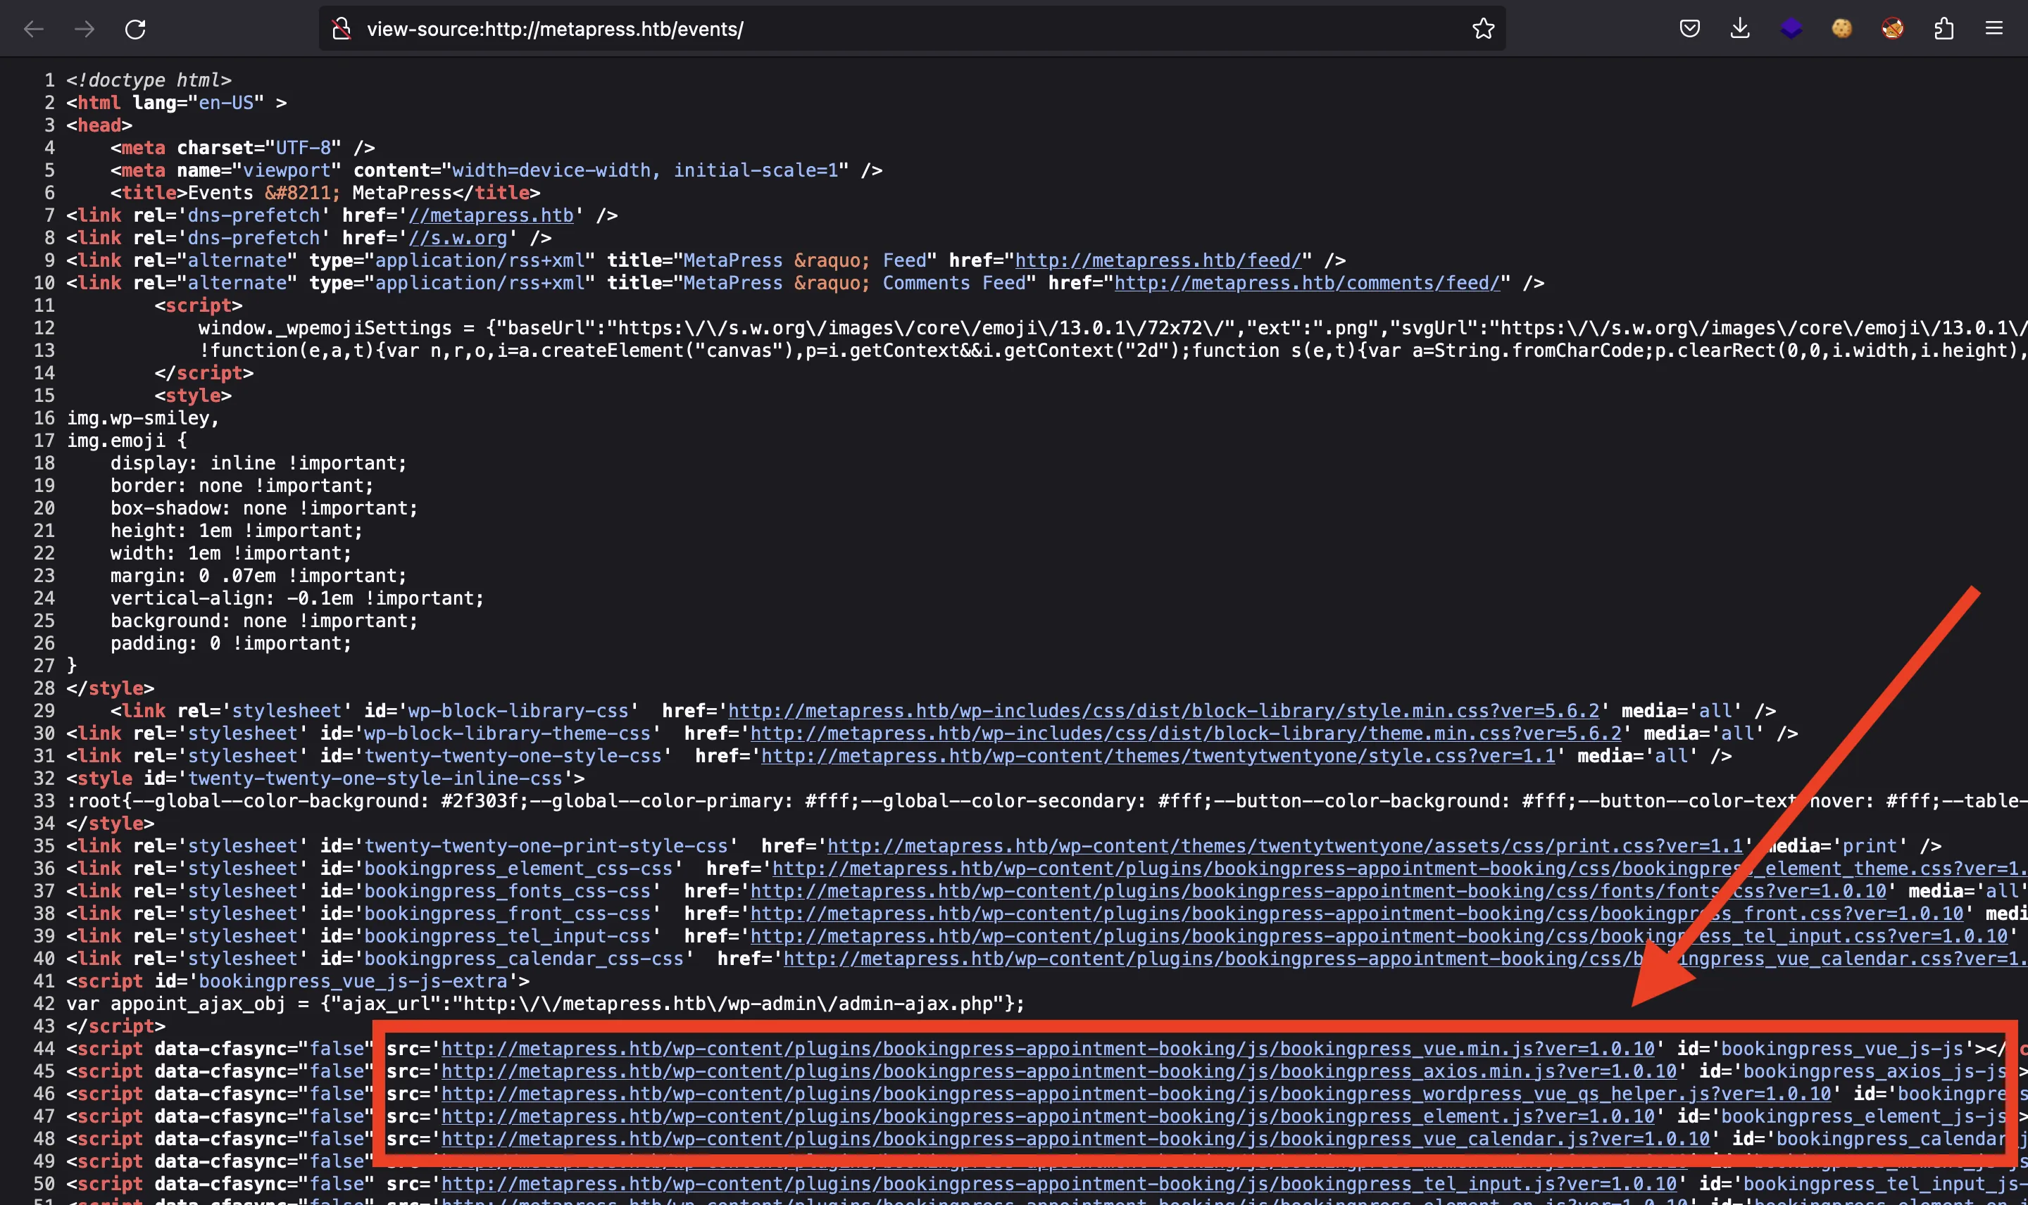Click 'margin: 0 .07em !important;' line

click(258, 576)
